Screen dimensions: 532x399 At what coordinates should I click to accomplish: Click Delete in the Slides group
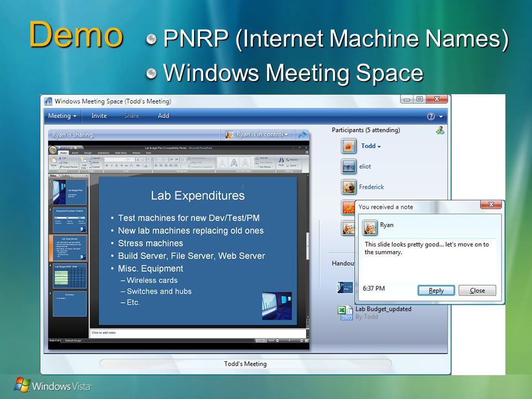tap(95, 167)
